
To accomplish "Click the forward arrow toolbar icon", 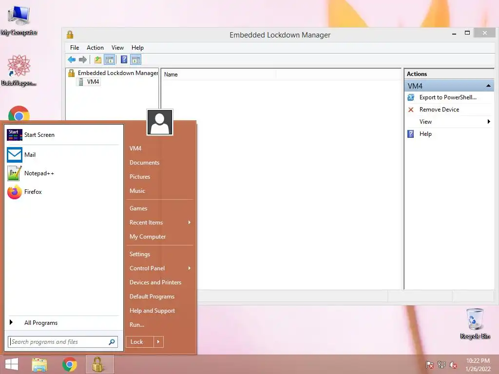I will point(83,59).
